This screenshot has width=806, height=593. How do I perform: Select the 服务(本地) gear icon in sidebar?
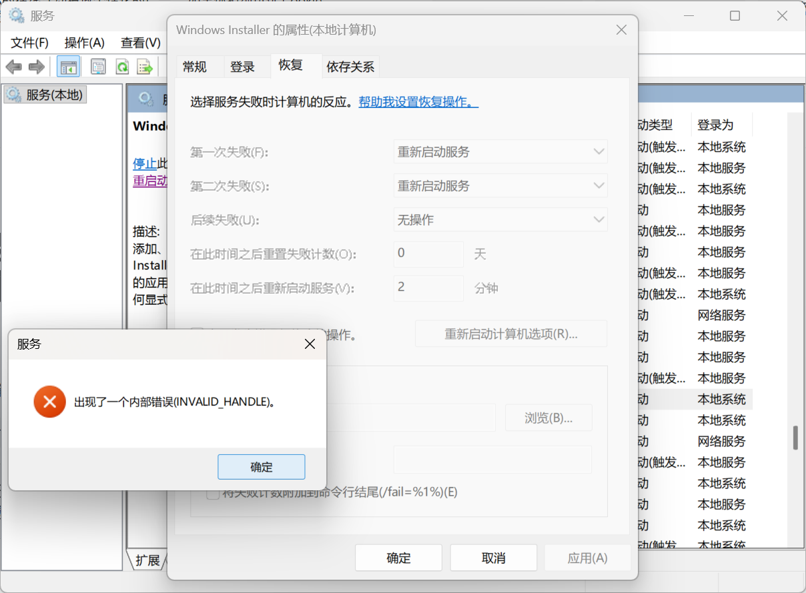13,94
